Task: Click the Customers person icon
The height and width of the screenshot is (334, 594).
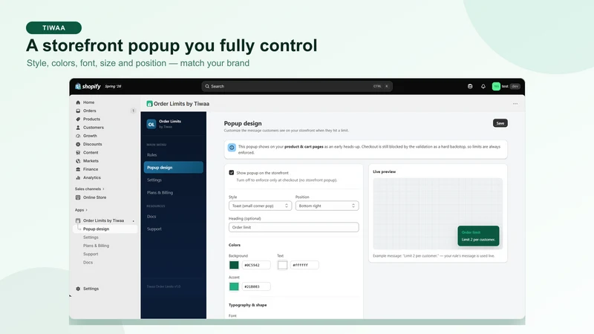Action: pyautogui.click(x=78, y=128)
